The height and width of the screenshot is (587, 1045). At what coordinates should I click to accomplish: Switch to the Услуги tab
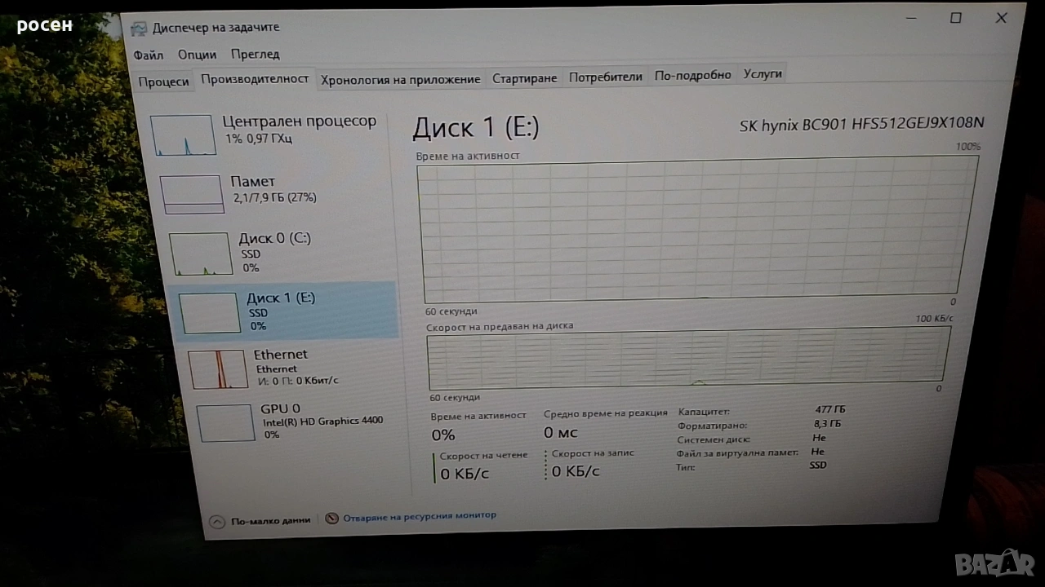pos(763,74)
